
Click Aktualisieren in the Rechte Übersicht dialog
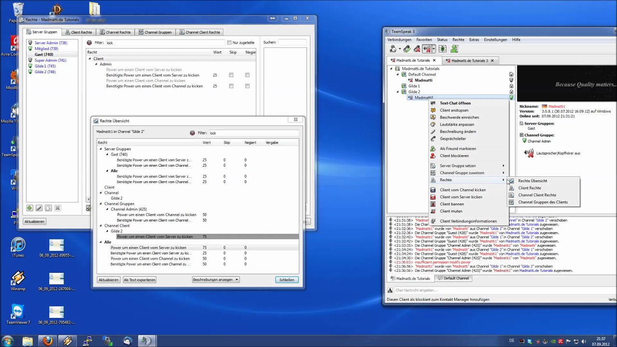(x=108, y=280)
